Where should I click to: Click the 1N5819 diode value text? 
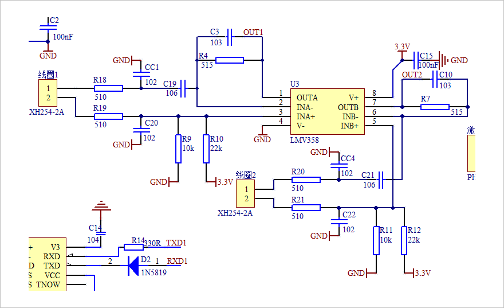point(154,272)
